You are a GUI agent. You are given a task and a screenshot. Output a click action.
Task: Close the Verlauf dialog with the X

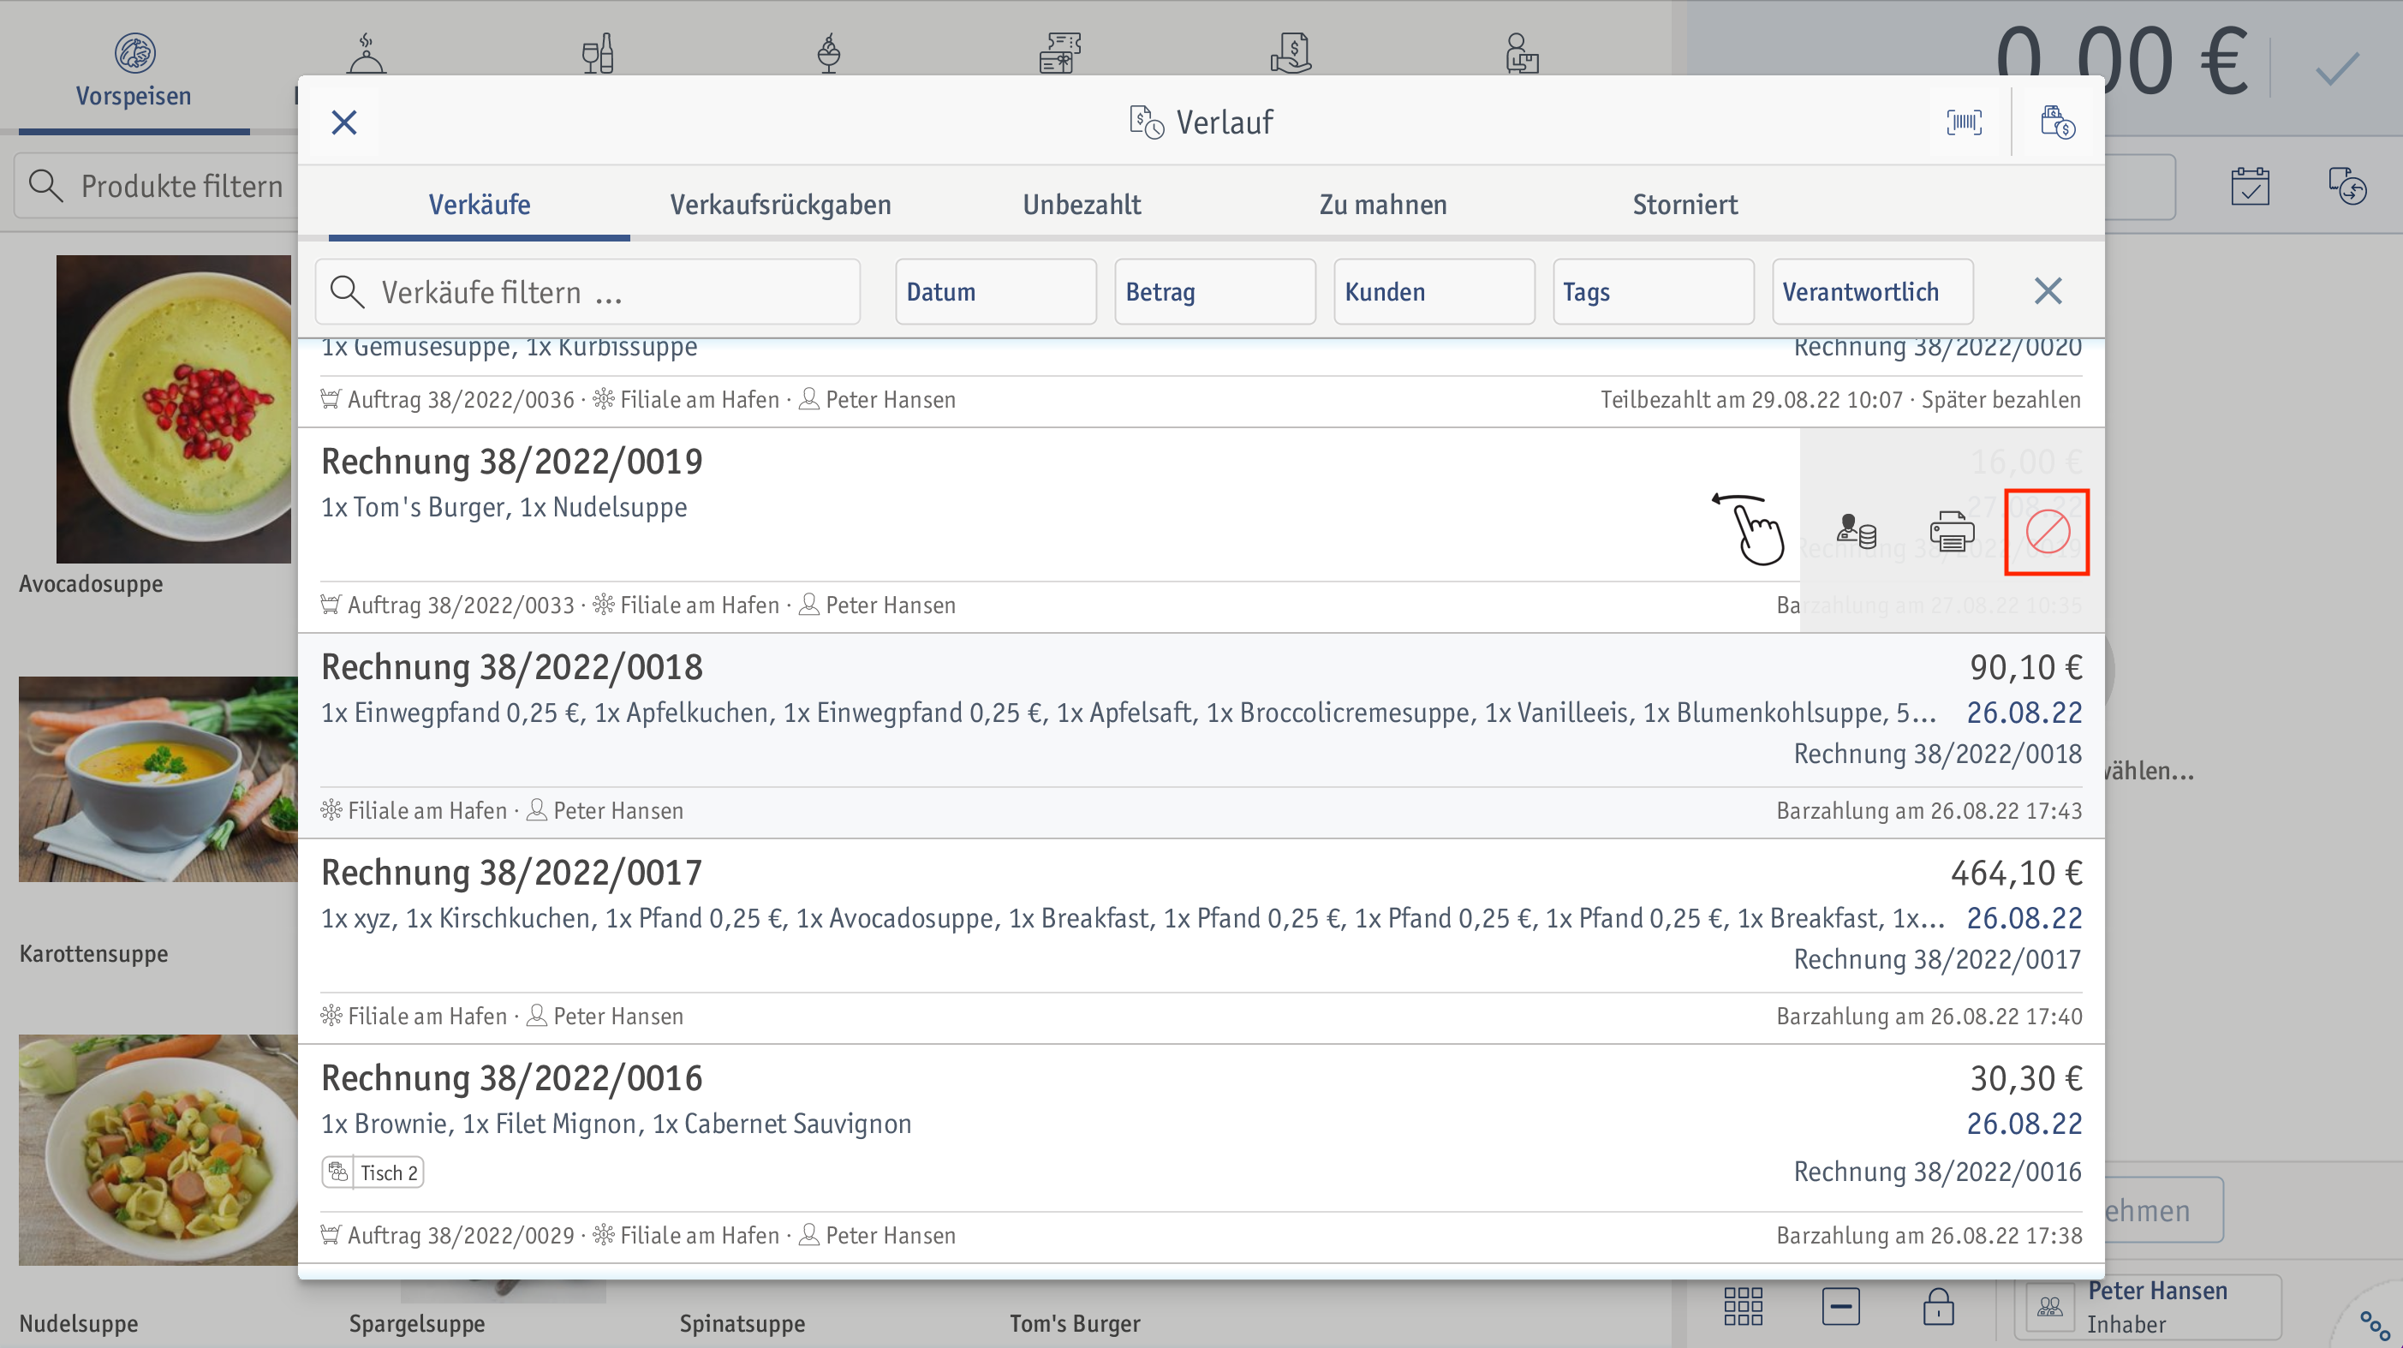pyautogui.click(x=344, y=122)
